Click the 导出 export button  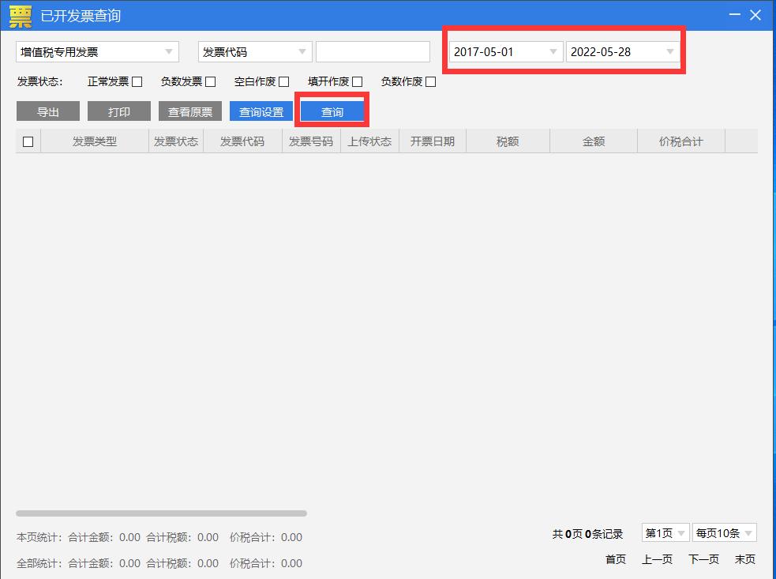[47, 111]
